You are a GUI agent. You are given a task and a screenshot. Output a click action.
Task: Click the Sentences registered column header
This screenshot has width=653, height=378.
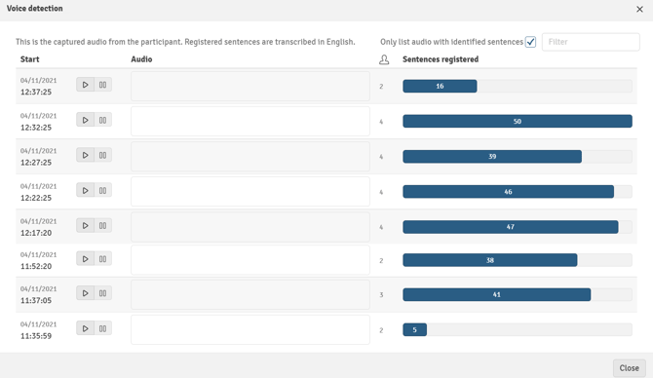pos(441,59)
